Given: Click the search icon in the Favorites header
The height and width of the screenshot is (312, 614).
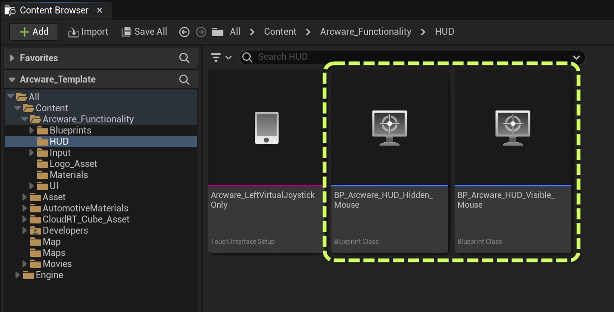Looking at the screenshot, I should coord(184,58).
